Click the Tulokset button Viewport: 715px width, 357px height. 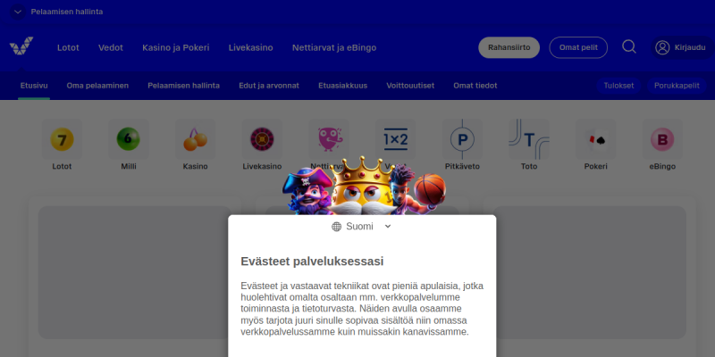coord(618,86)
